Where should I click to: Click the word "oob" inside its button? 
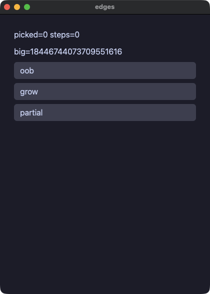tap(27, 70)
